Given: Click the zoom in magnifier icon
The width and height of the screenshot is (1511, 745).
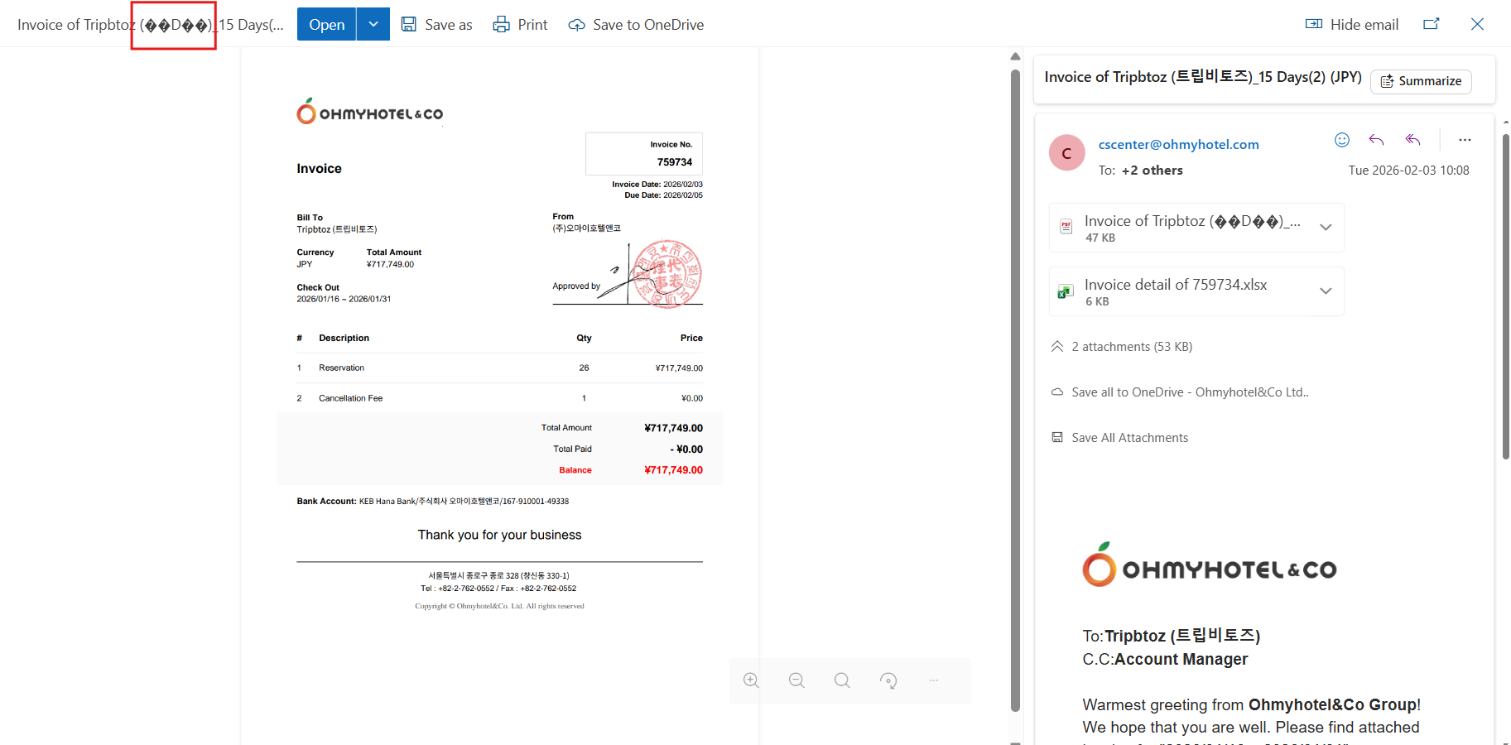Looking at the screenshot, I should 751,680.
